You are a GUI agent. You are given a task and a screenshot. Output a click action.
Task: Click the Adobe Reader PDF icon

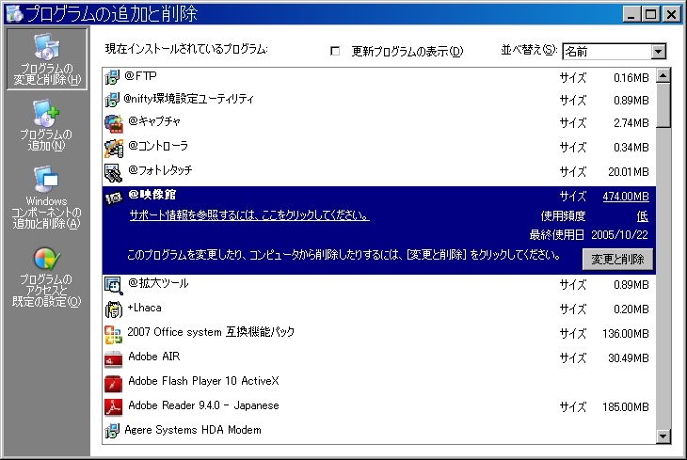[x=114, y=407]
